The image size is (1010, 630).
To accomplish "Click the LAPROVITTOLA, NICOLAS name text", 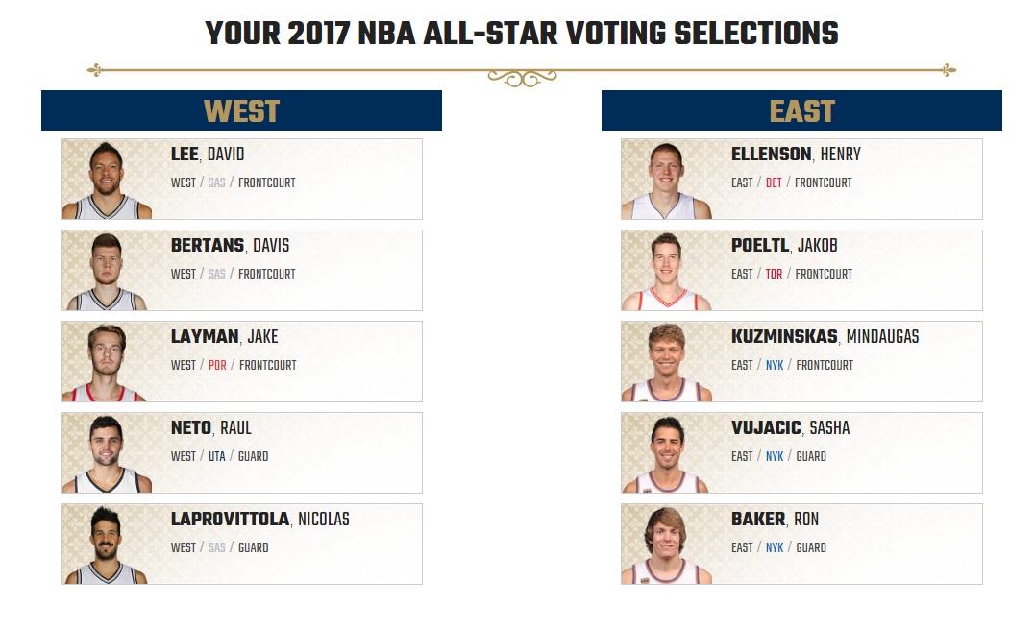I will [x=260, y=520].
